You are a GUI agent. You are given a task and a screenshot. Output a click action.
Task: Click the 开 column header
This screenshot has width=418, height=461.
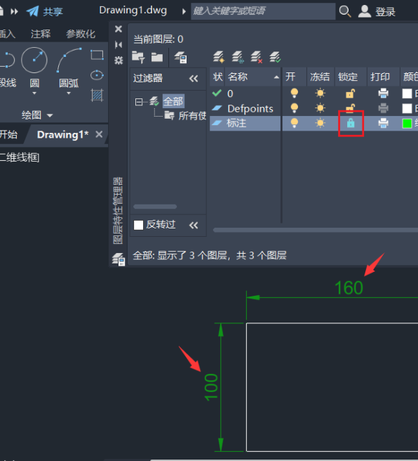pyautogui.click(x=295, y=77)
